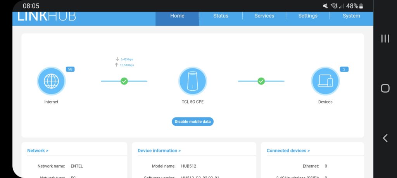This screenshot has width=397, height=178.
Task: Click the 5G network badge
Action: click(x=70, y=69)
